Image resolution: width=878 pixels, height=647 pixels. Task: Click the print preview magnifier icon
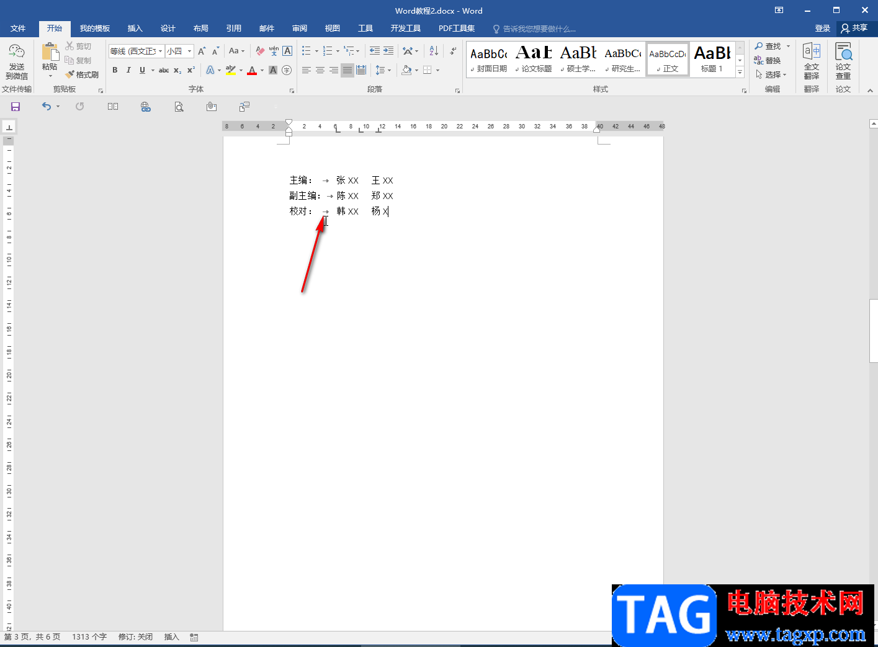tap(179, 107)
